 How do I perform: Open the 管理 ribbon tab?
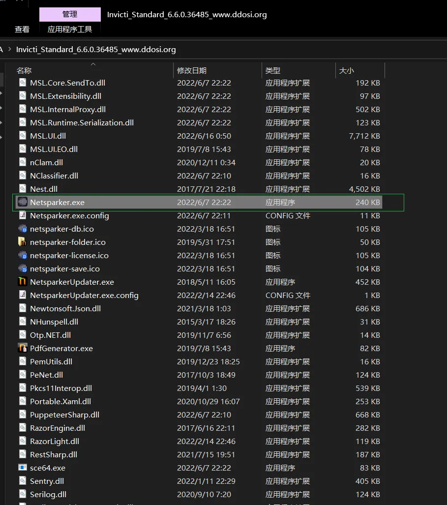click(70, 14)
